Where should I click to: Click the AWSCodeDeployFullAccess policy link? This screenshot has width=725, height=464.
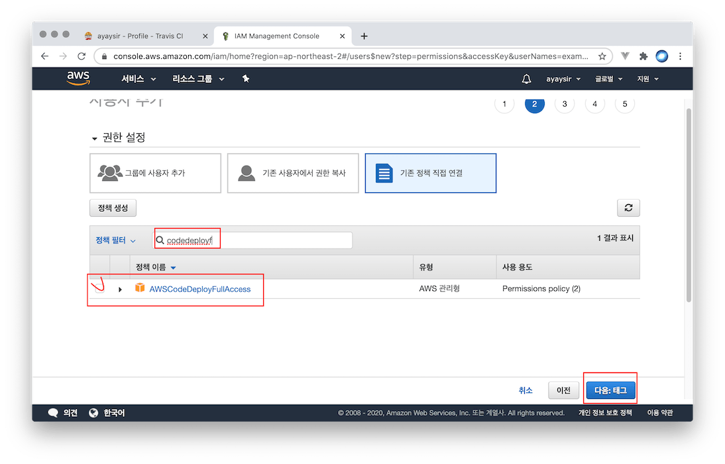(x=199, y=289)
